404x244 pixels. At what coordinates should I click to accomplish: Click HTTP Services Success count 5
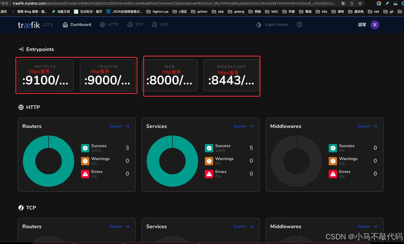click(x=251, y=148)
